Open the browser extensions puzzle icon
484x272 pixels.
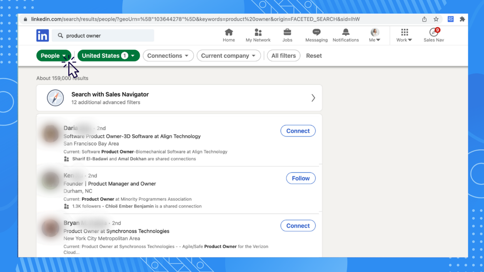click(x=462, y=19)
